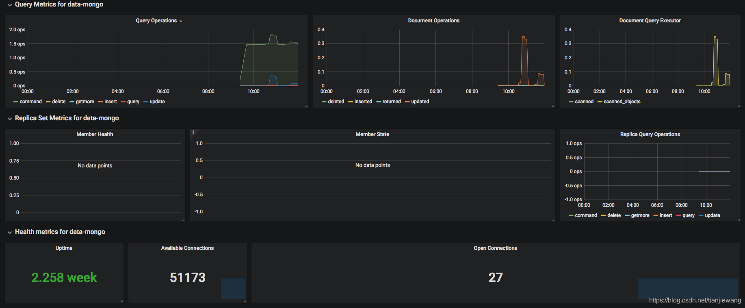Open the Open Connections panel title
Image resolution: width=745 pixels, height=308 pixels.
[495, 248]
